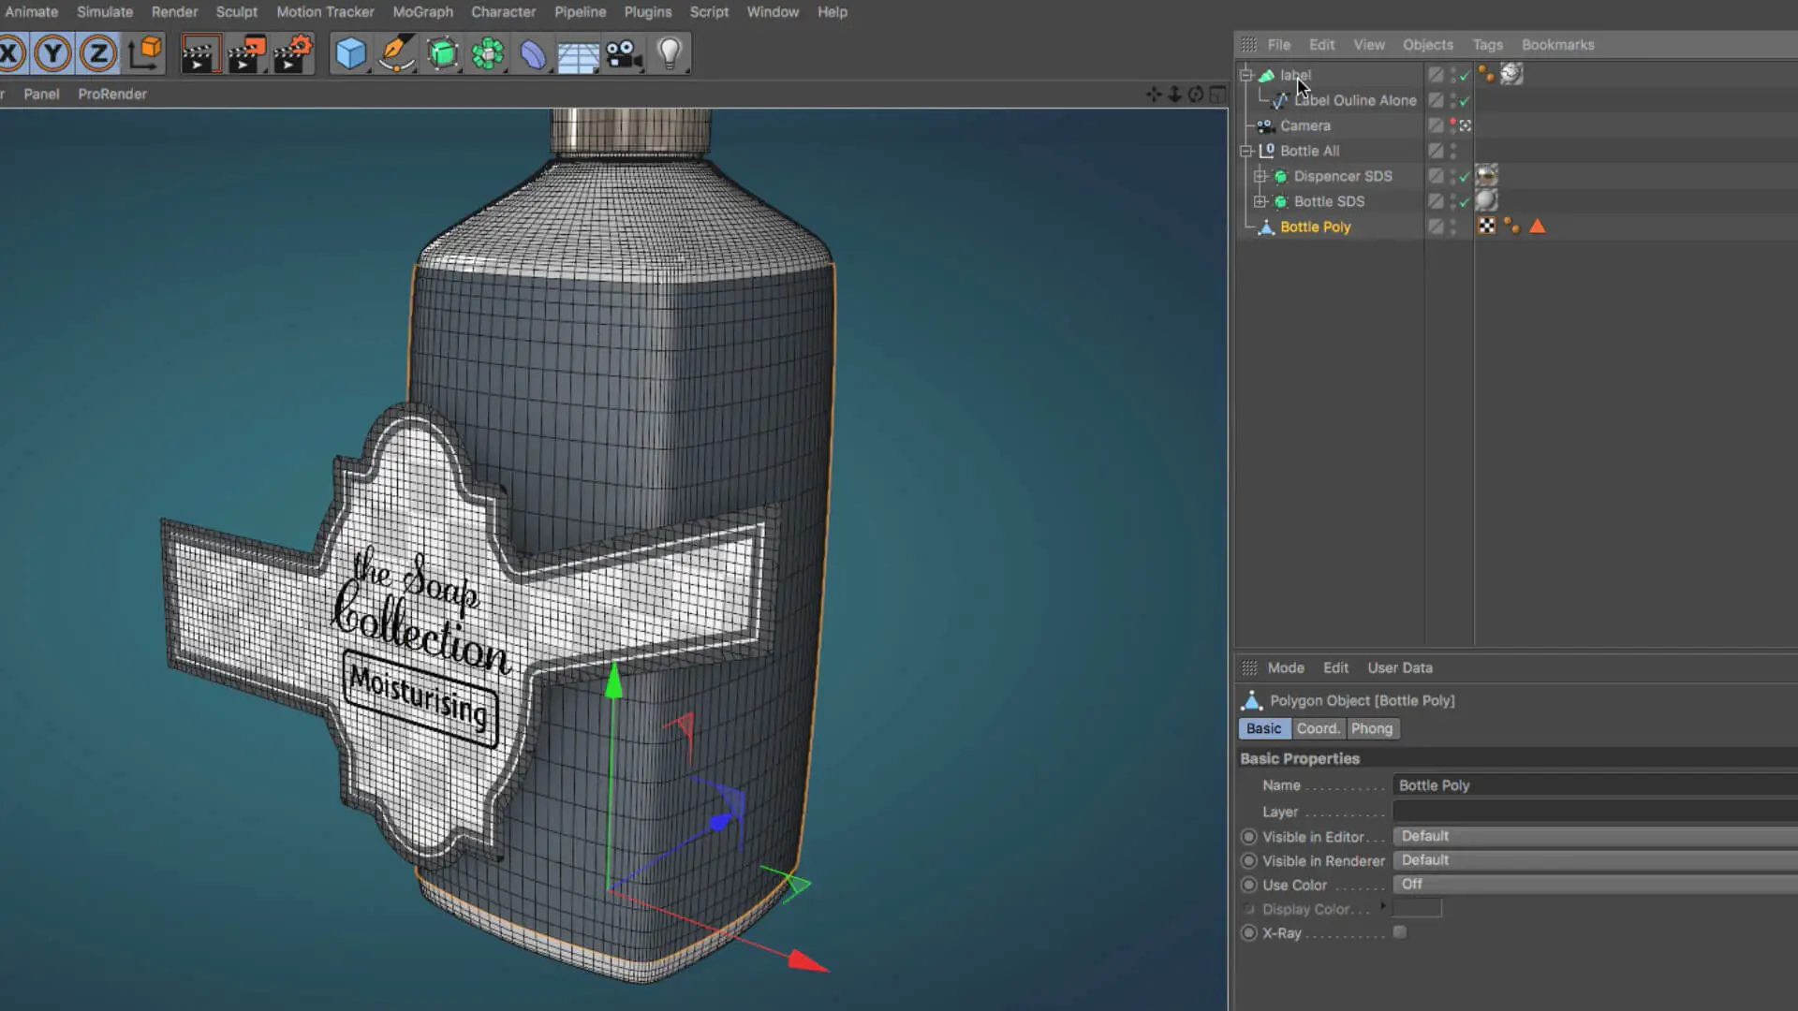Select the Dispenser SDS material tag
Viewport: 1798px width, 1011px height.
pyautogui.click(x=1486, y=175)
